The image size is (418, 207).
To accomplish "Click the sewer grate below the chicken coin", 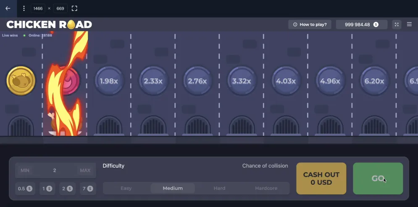I will (21, 126).
